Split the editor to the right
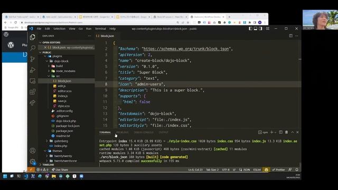This screenshot has width=338, height=190. pyautogui.click(x=290, y=36)
